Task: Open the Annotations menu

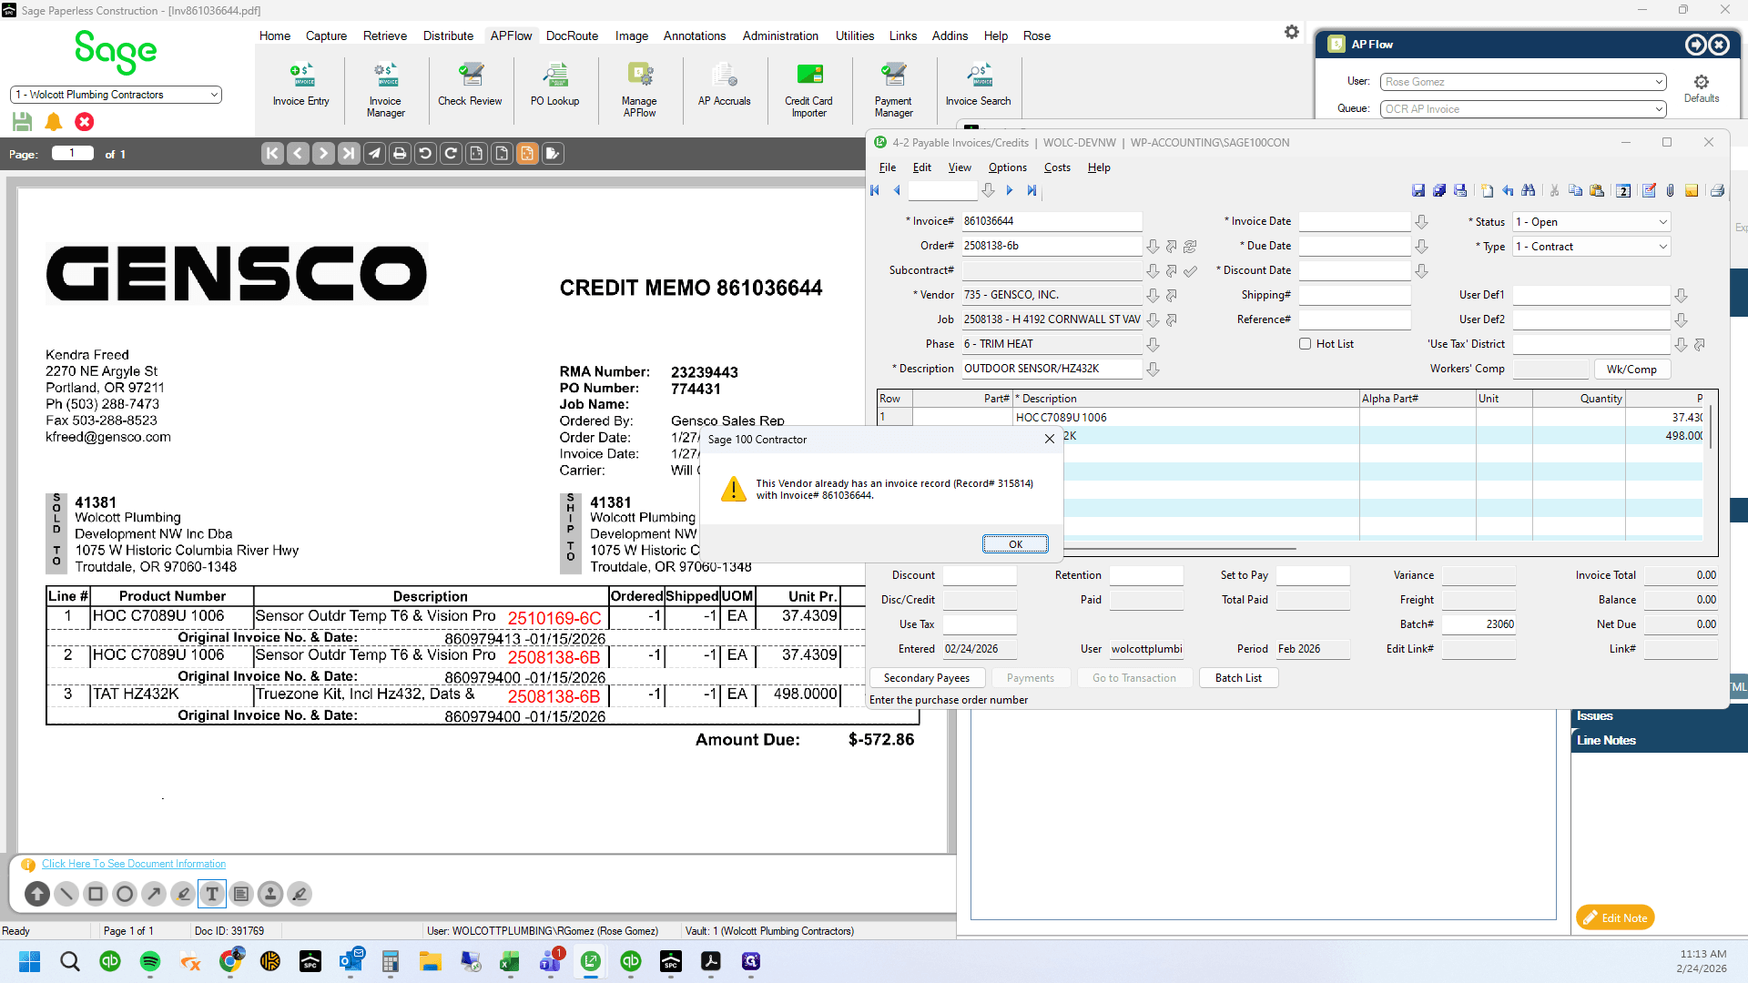Action: point(695,36)
